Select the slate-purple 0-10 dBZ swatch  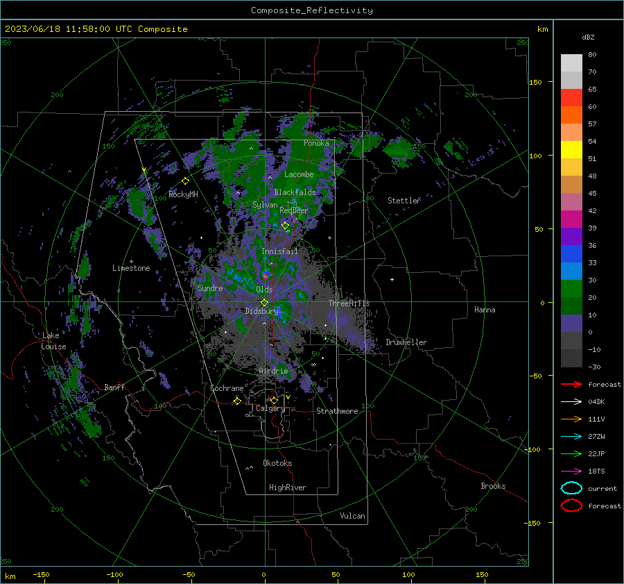[571, 324]
